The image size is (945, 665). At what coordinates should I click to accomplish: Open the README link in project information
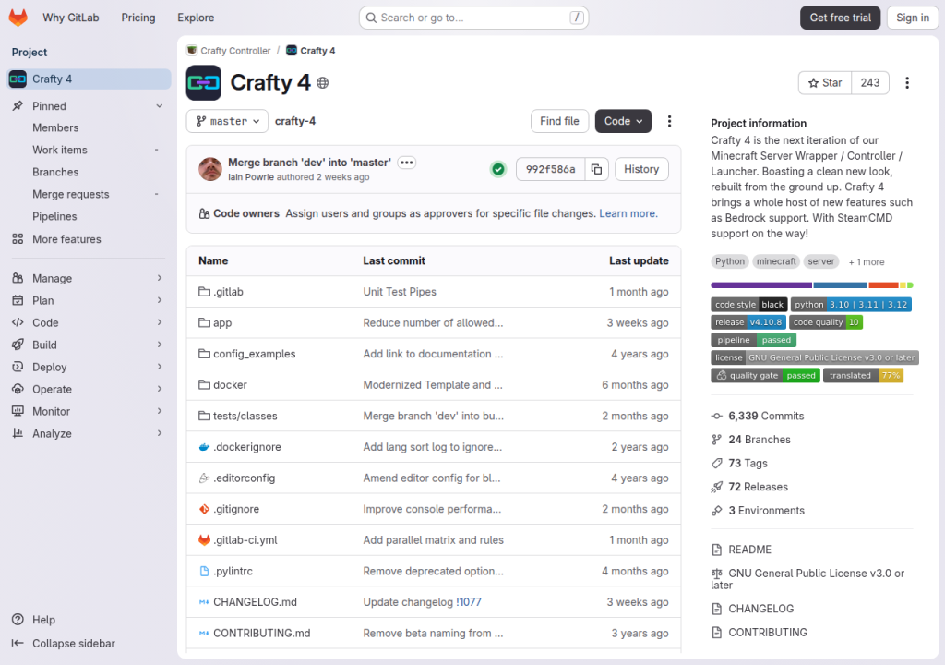click(749, 550)
